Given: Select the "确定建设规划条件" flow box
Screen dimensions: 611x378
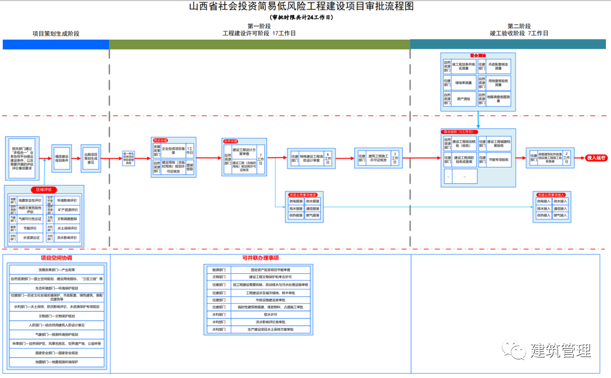Looking at the screenshot, I should click(x=62, y=158).
